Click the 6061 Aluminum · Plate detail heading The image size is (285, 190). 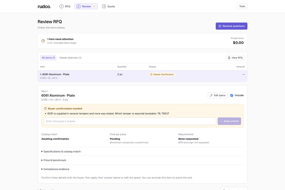click(58, 96)
